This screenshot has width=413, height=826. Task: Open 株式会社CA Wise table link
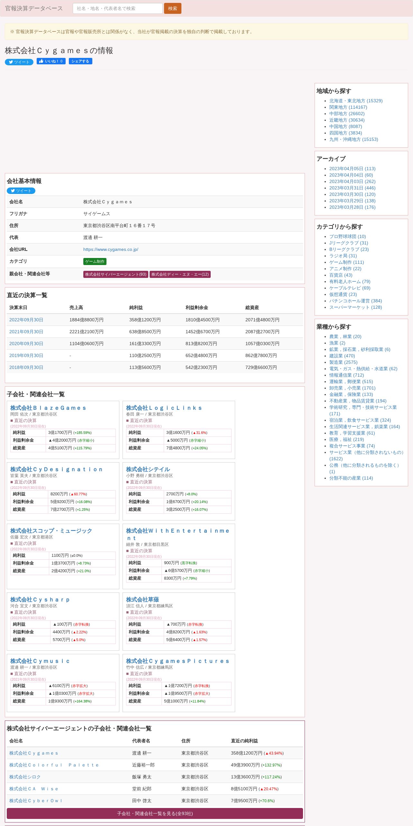[34, 789]
